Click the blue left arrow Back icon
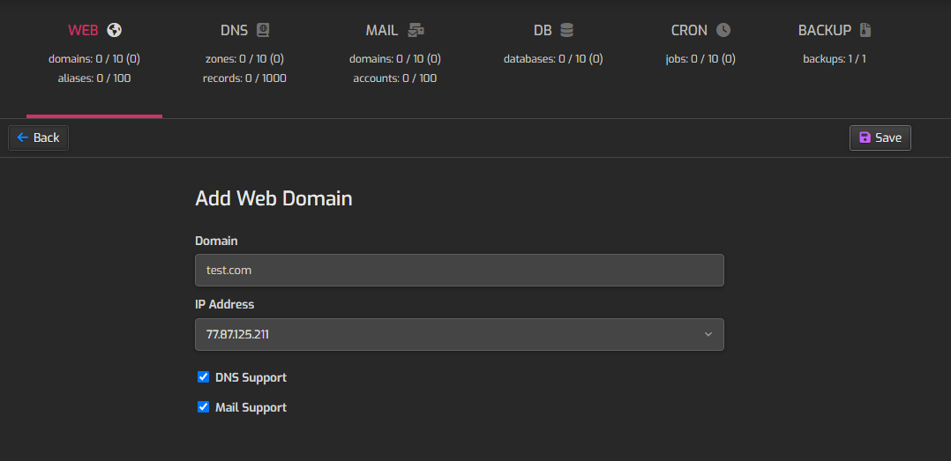The image size is (951, 461). click(x=23, y=138)
